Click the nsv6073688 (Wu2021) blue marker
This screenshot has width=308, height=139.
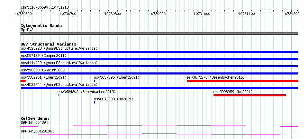94,102
